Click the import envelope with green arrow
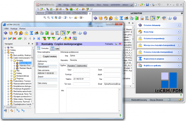Screen dimensions: 186x121 click(x=65, y=39)
